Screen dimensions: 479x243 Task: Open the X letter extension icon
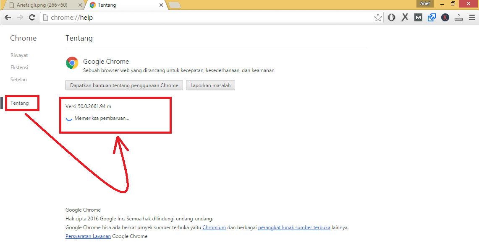pyautogui.click(x=405, y=18)
